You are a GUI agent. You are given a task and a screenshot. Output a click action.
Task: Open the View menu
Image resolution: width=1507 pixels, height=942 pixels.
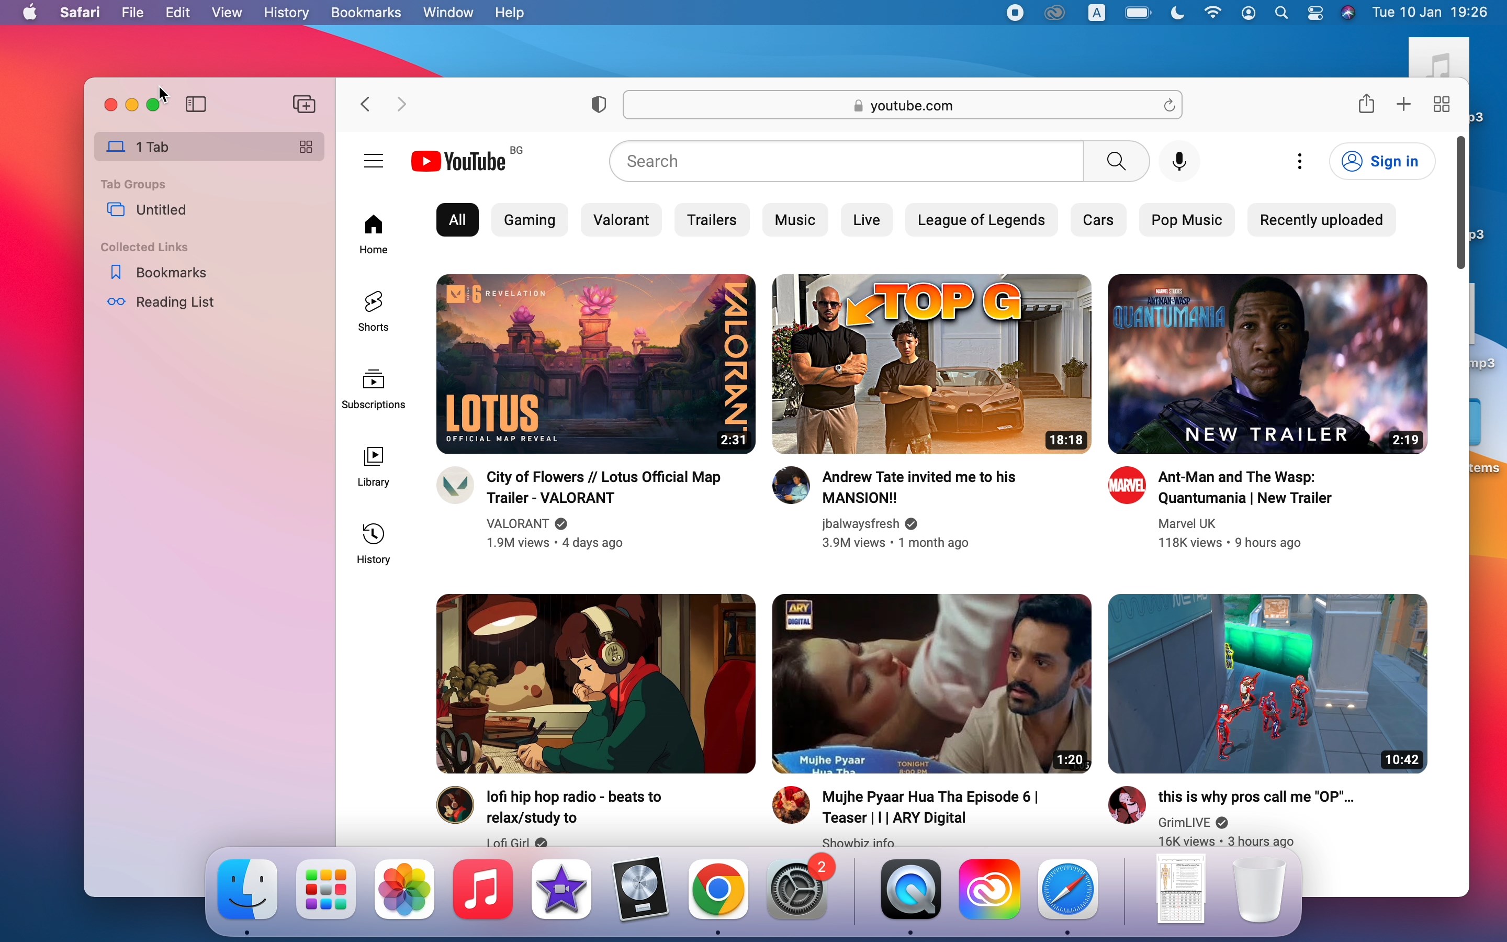[227, 13]
